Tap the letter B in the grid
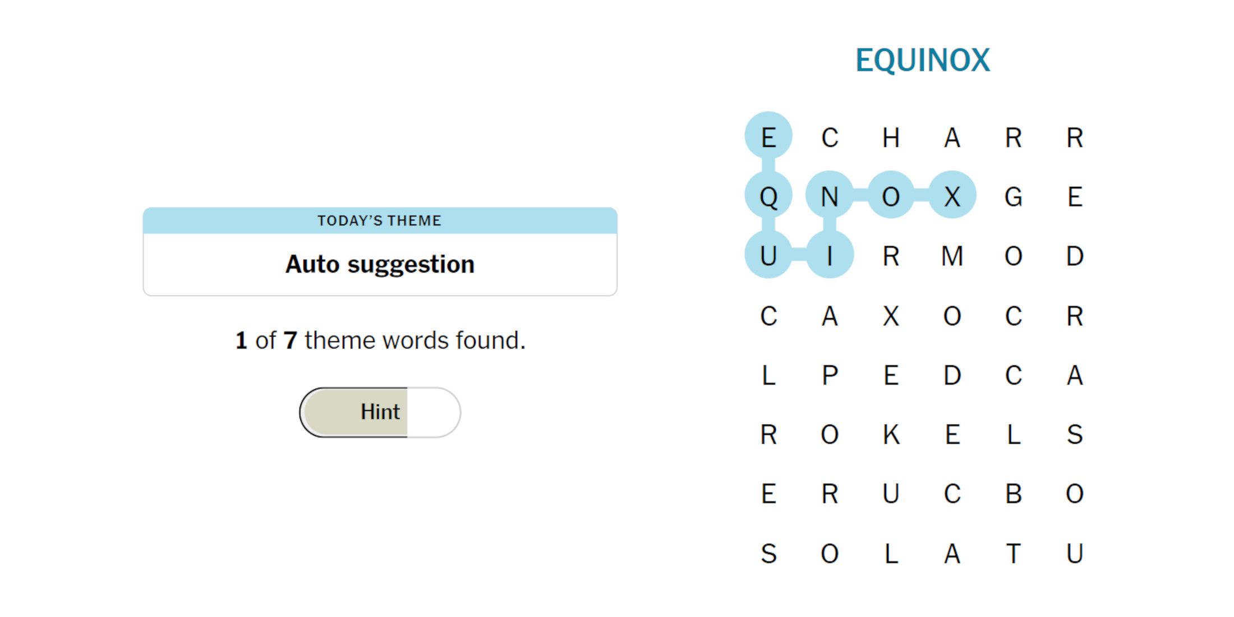Viewport: 1234px width, 617px height. tap(1013, 494)
